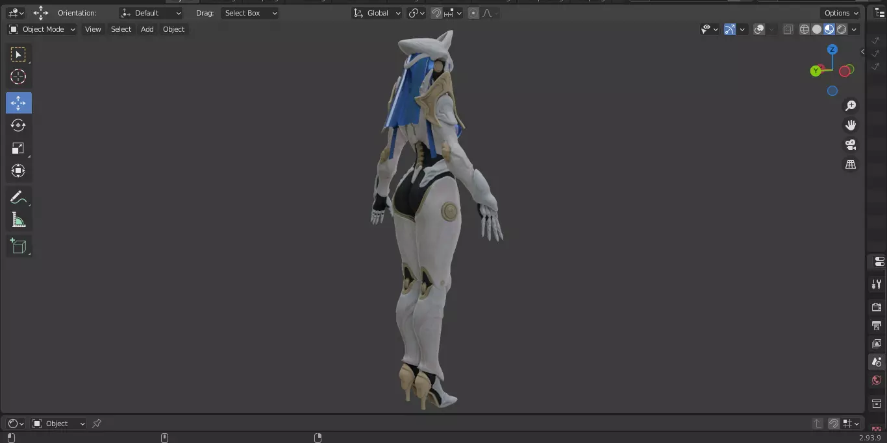Switch to rendered shading
Screen dimensions: 887x443
842,29
